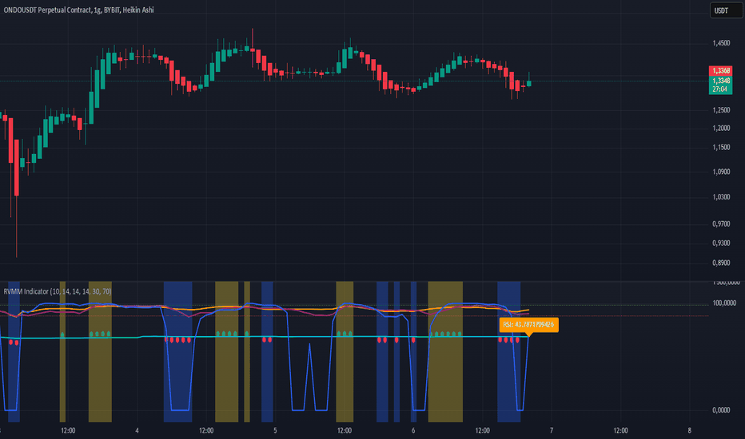Click the 1,2500 price axis label
This screenshot has width=745, height=439.
(x=721, y=110)
